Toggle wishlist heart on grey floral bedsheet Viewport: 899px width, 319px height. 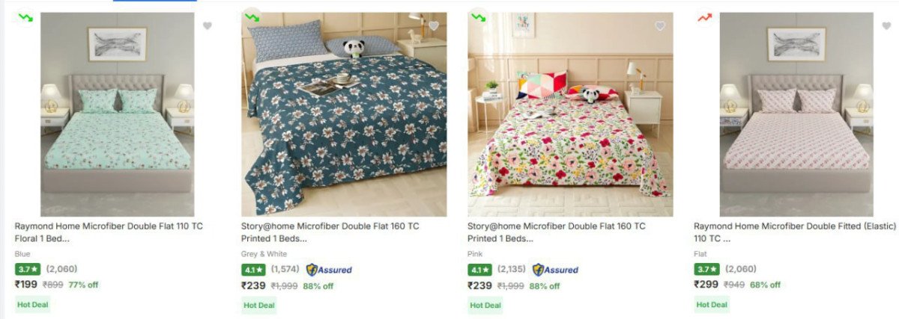[434, 25]
